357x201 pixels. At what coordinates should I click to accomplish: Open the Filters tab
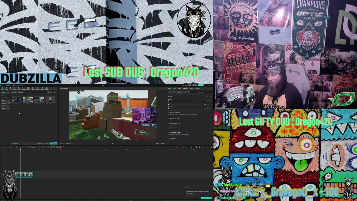coord(32,89)
